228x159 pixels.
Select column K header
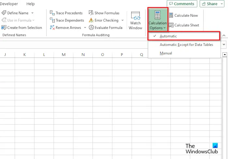(x=24, y=55)
